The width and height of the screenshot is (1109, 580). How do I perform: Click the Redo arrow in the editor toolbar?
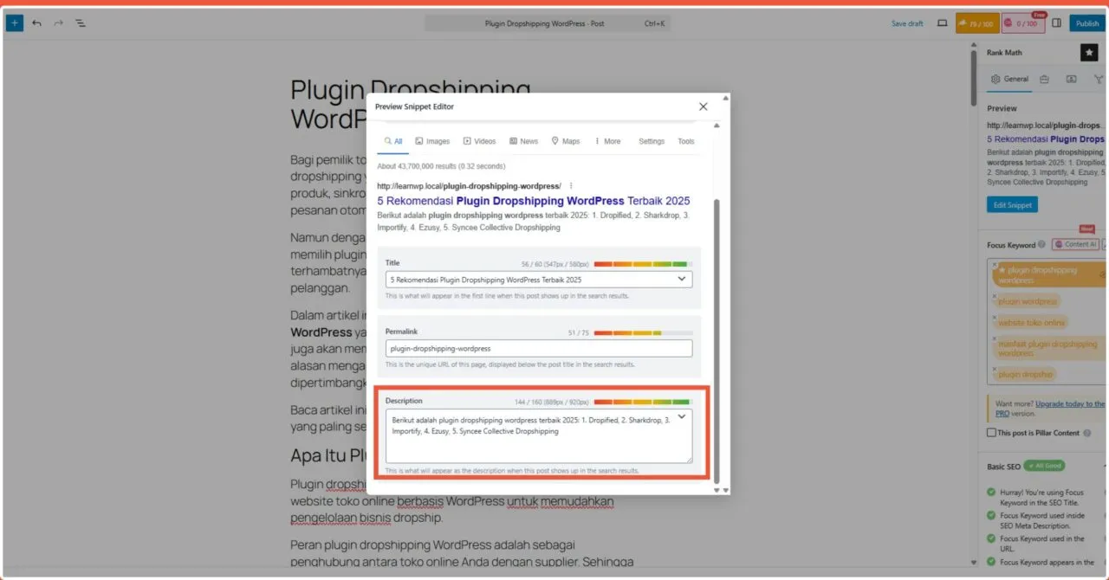58,23
